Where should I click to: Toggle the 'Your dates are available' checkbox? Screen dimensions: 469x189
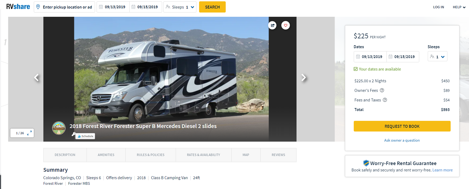pos(356,69)
